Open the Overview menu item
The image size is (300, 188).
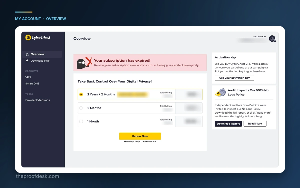[x=42, y=54]
